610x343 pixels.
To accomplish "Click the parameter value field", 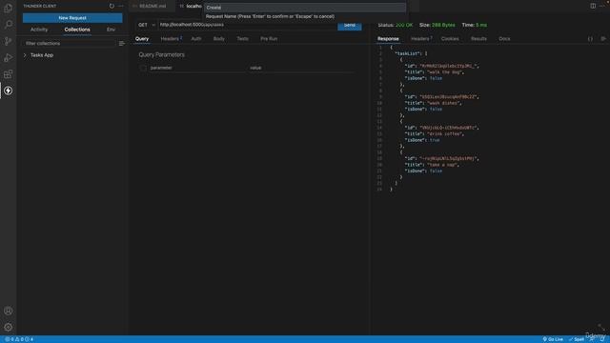I will point(301,68).
